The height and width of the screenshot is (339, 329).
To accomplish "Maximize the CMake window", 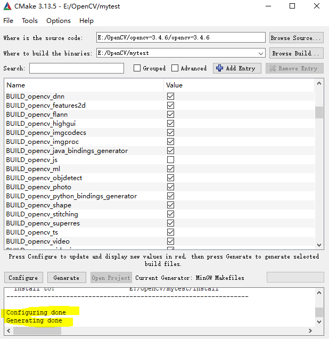I will (292, 6).
